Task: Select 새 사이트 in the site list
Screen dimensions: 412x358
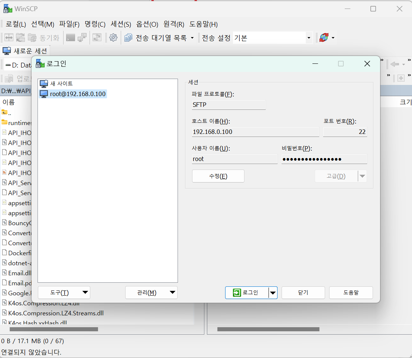Action: point(56,83)
